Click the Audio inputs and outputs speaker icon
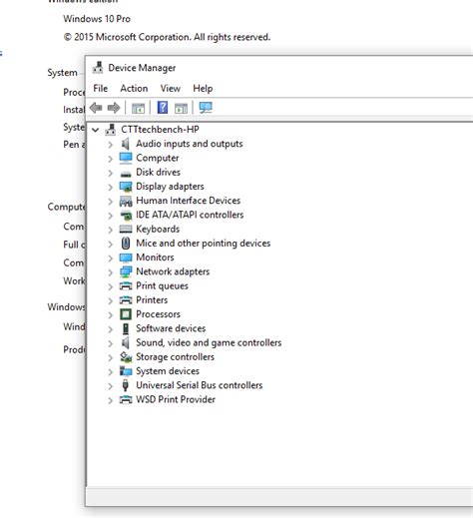 click(126, 144)
